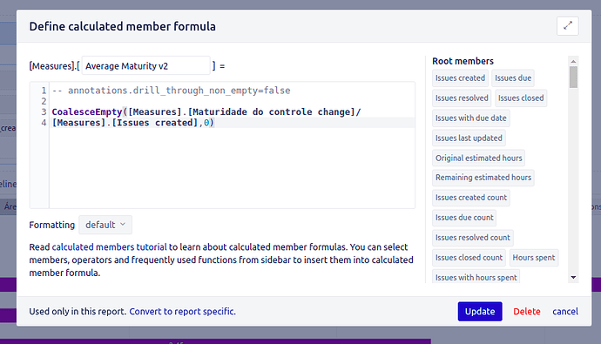The height and width of the screenshot is (344, 601).
Task: Open the calculated members tutorial link
Action: click(x=109, y=247)
